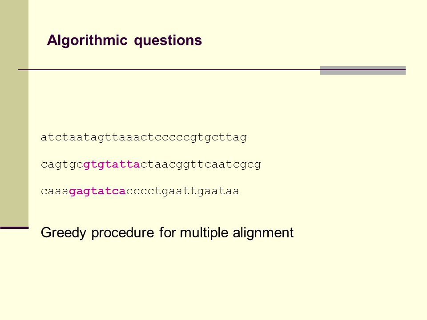Click the caaa prefix of third sequence
The width and height of the screenshot is (427, 320).
click(x=55, y=191)
